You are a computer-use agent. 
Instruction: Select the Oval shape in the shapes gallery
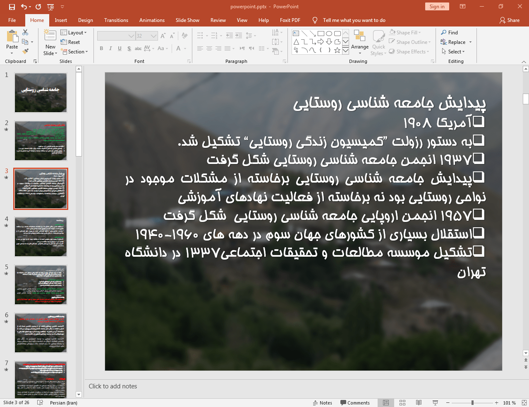[329, 34]
